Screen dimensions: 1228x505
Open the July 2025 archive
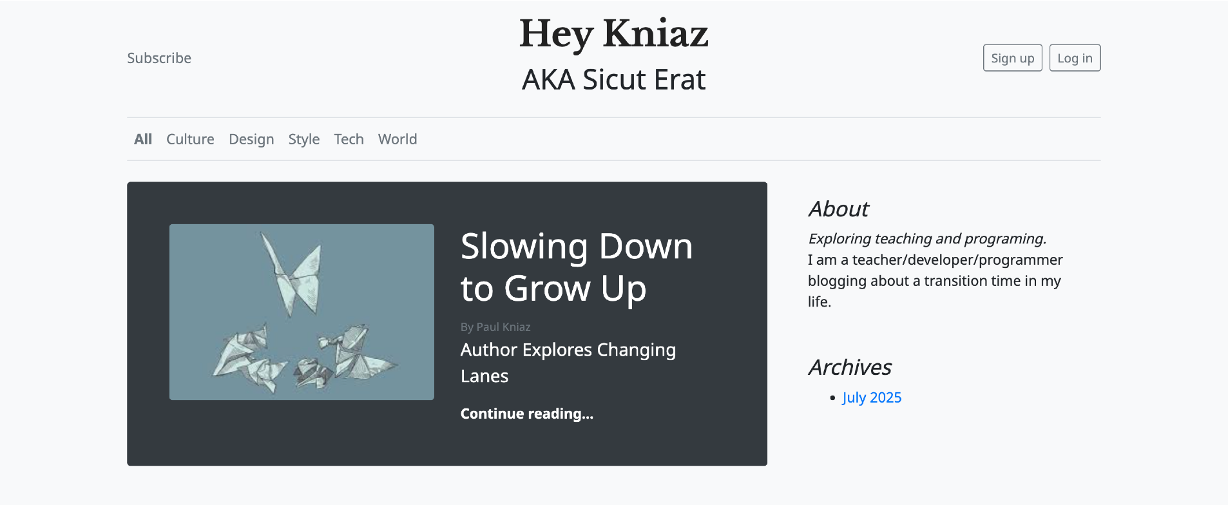[x=871, y=397]
